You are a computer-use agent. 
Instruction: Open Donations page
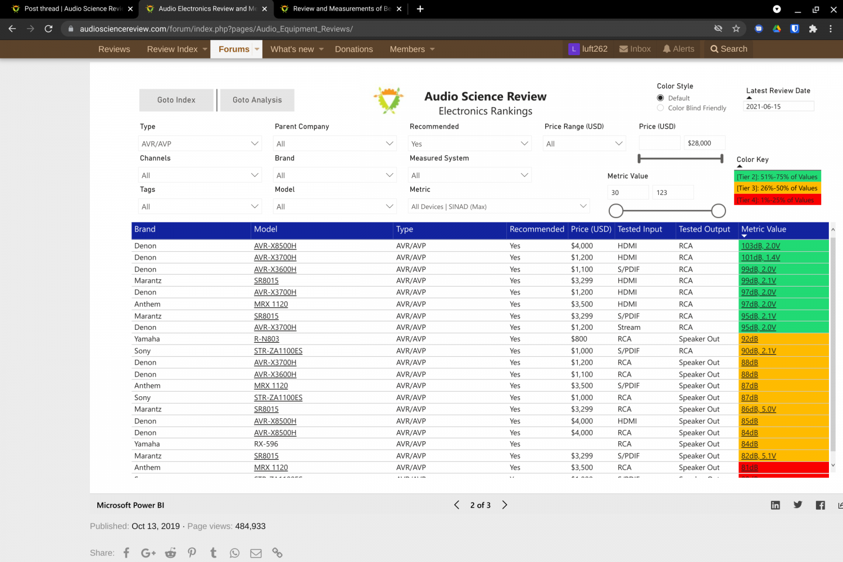354,49
